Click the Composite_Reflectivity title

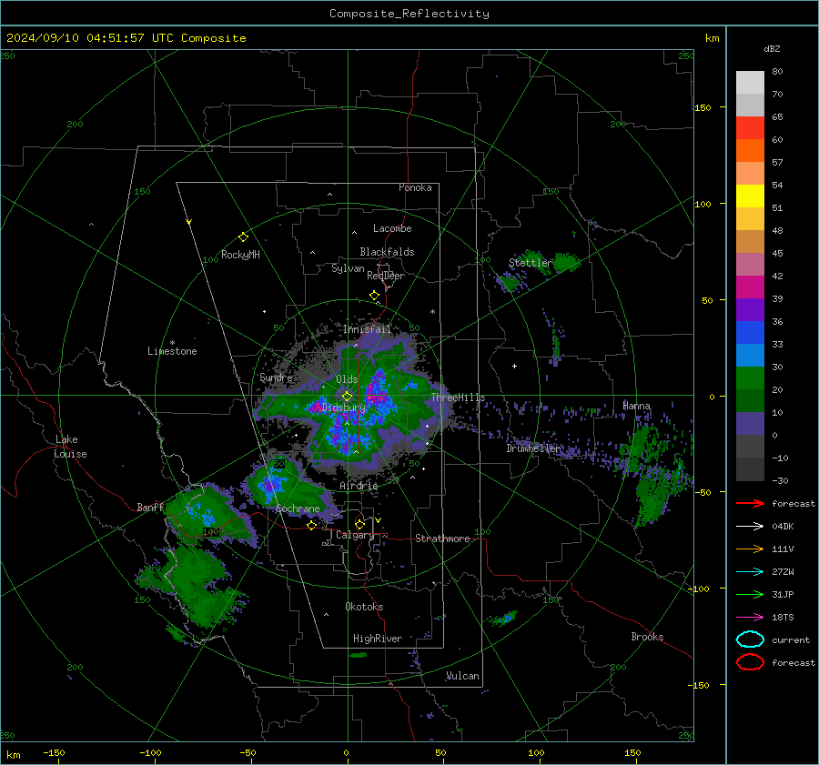[x=409, y=14]
